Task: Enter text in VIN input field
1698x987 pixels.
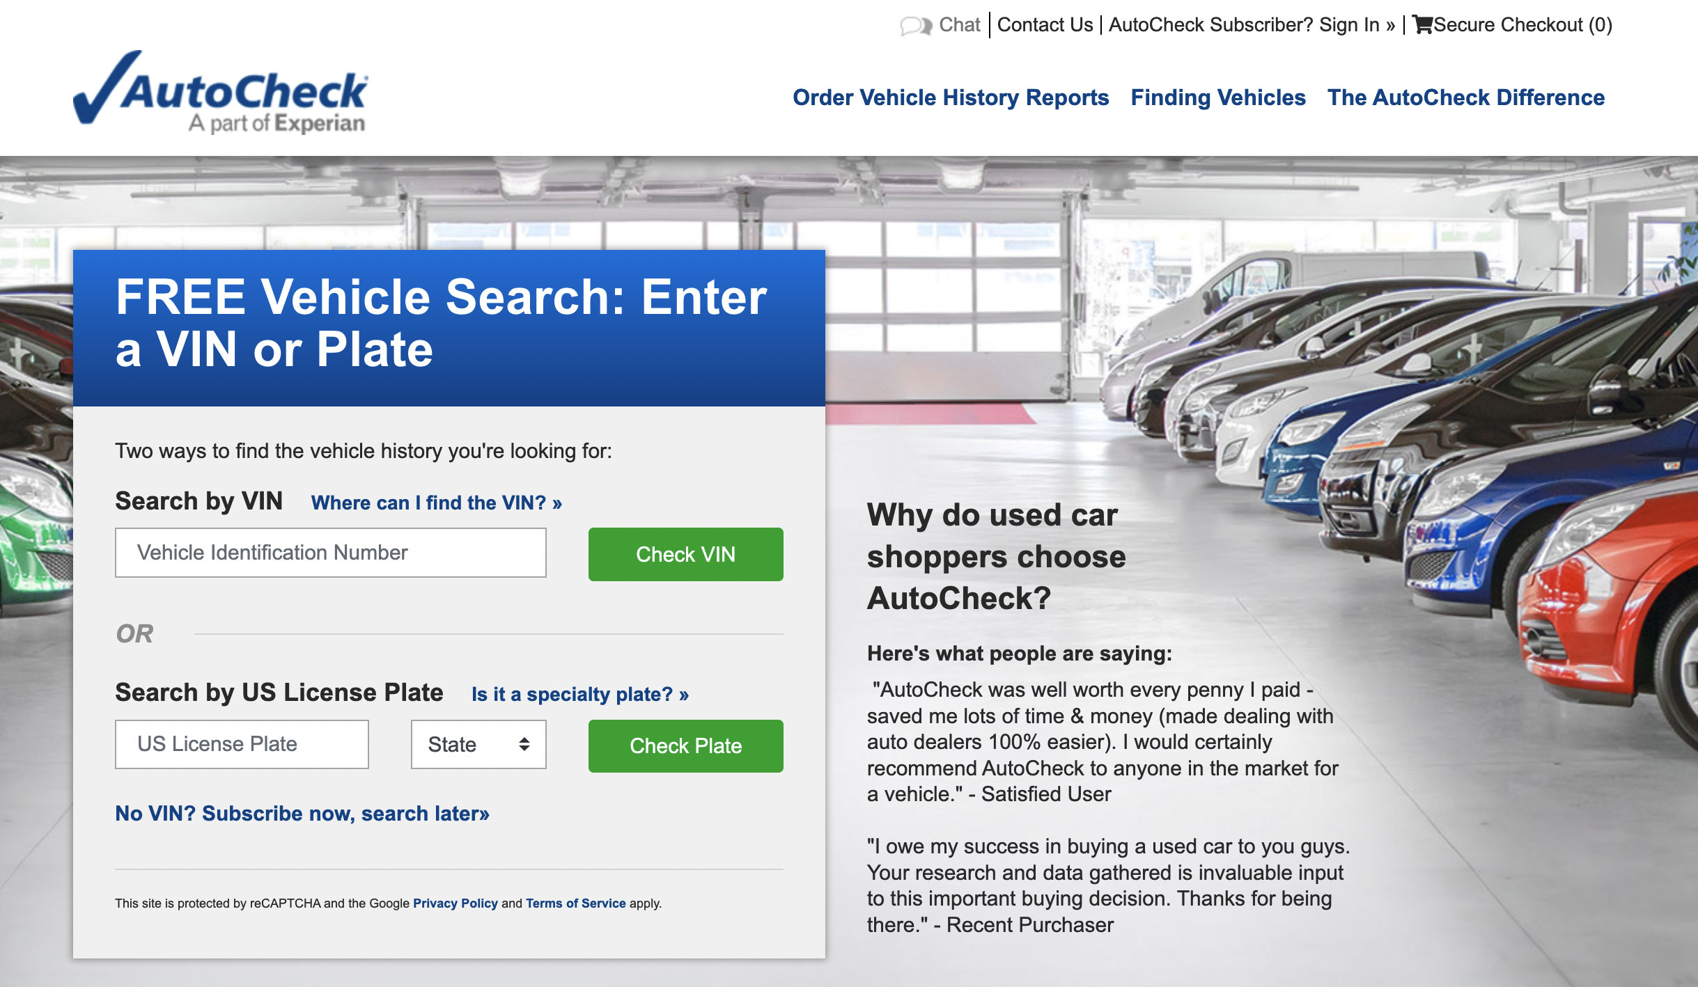Action: point(332,552)
